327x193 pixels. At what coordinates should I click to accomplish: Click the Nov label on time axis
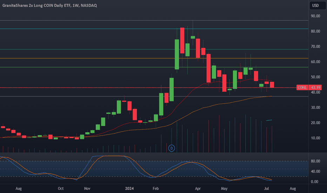coord(87,188)
